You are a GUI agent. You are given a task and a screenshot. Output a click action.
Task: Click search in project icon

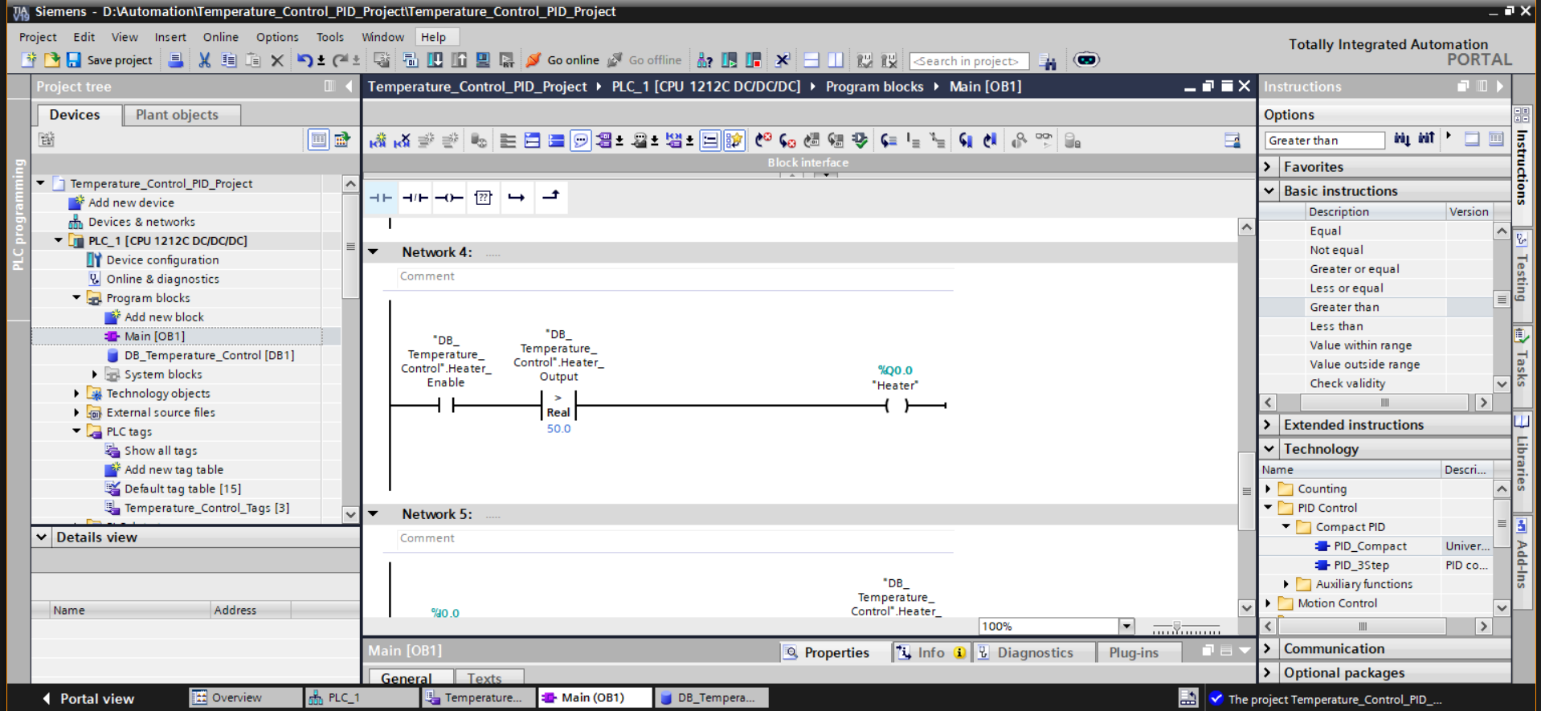pyautogui.click(x=1047, y=61)
